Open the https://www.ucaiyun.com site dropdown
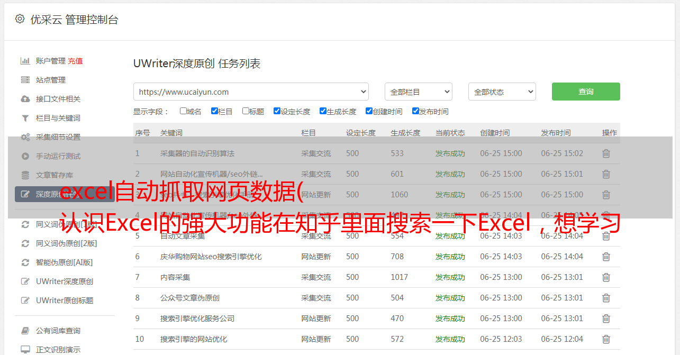 tap(251, 92)
